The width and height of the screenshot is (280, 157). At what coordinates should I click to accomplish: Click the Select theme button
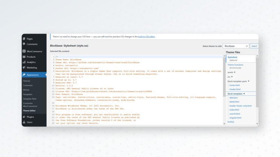coord(254,46)
